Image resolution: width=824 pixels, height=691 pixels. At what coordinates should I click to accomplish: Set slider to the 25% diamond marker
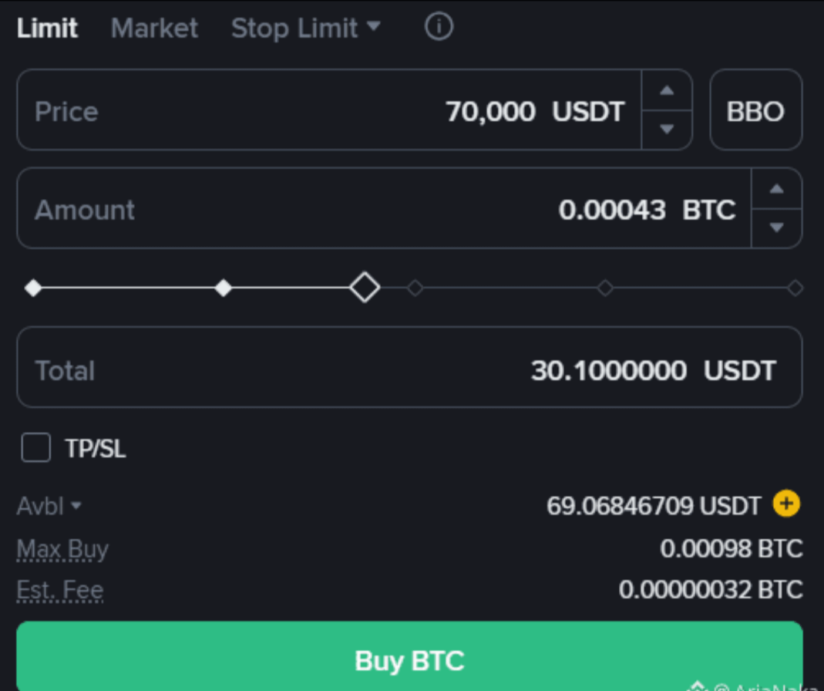click(x=223, y=288)
